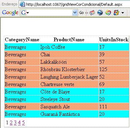Screen dimensions: 130x128
Task: Click the stock value 69
Action: (102, 84)
